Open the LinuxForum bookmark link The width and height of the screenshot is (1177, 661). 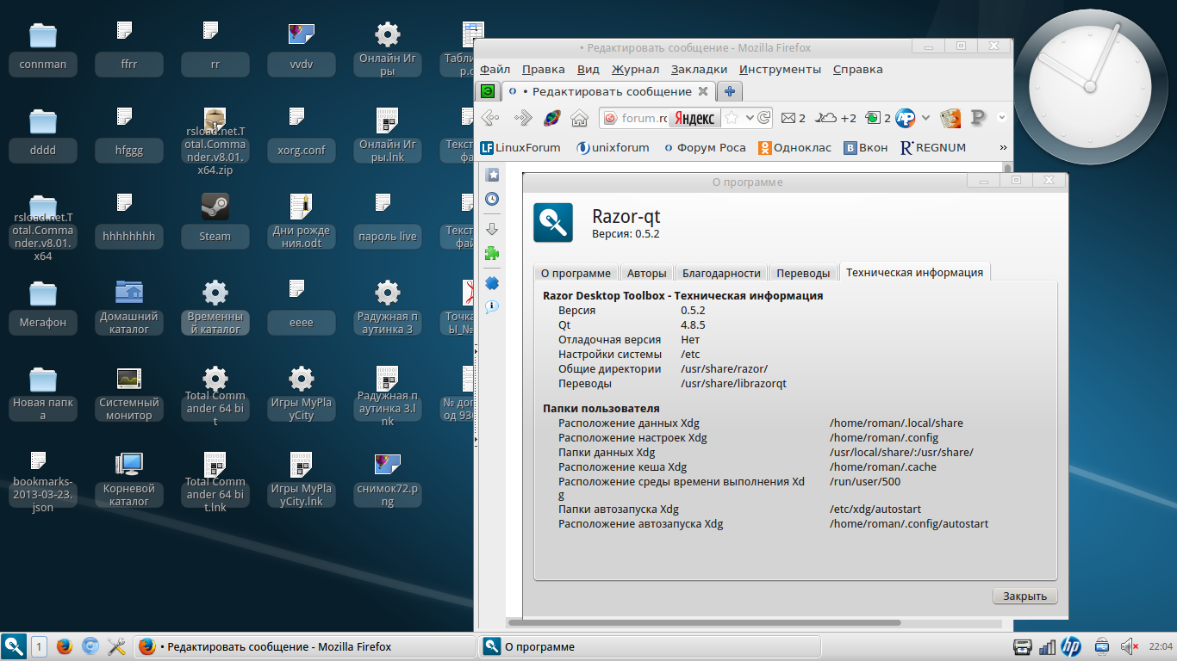[x=520, y=148]
